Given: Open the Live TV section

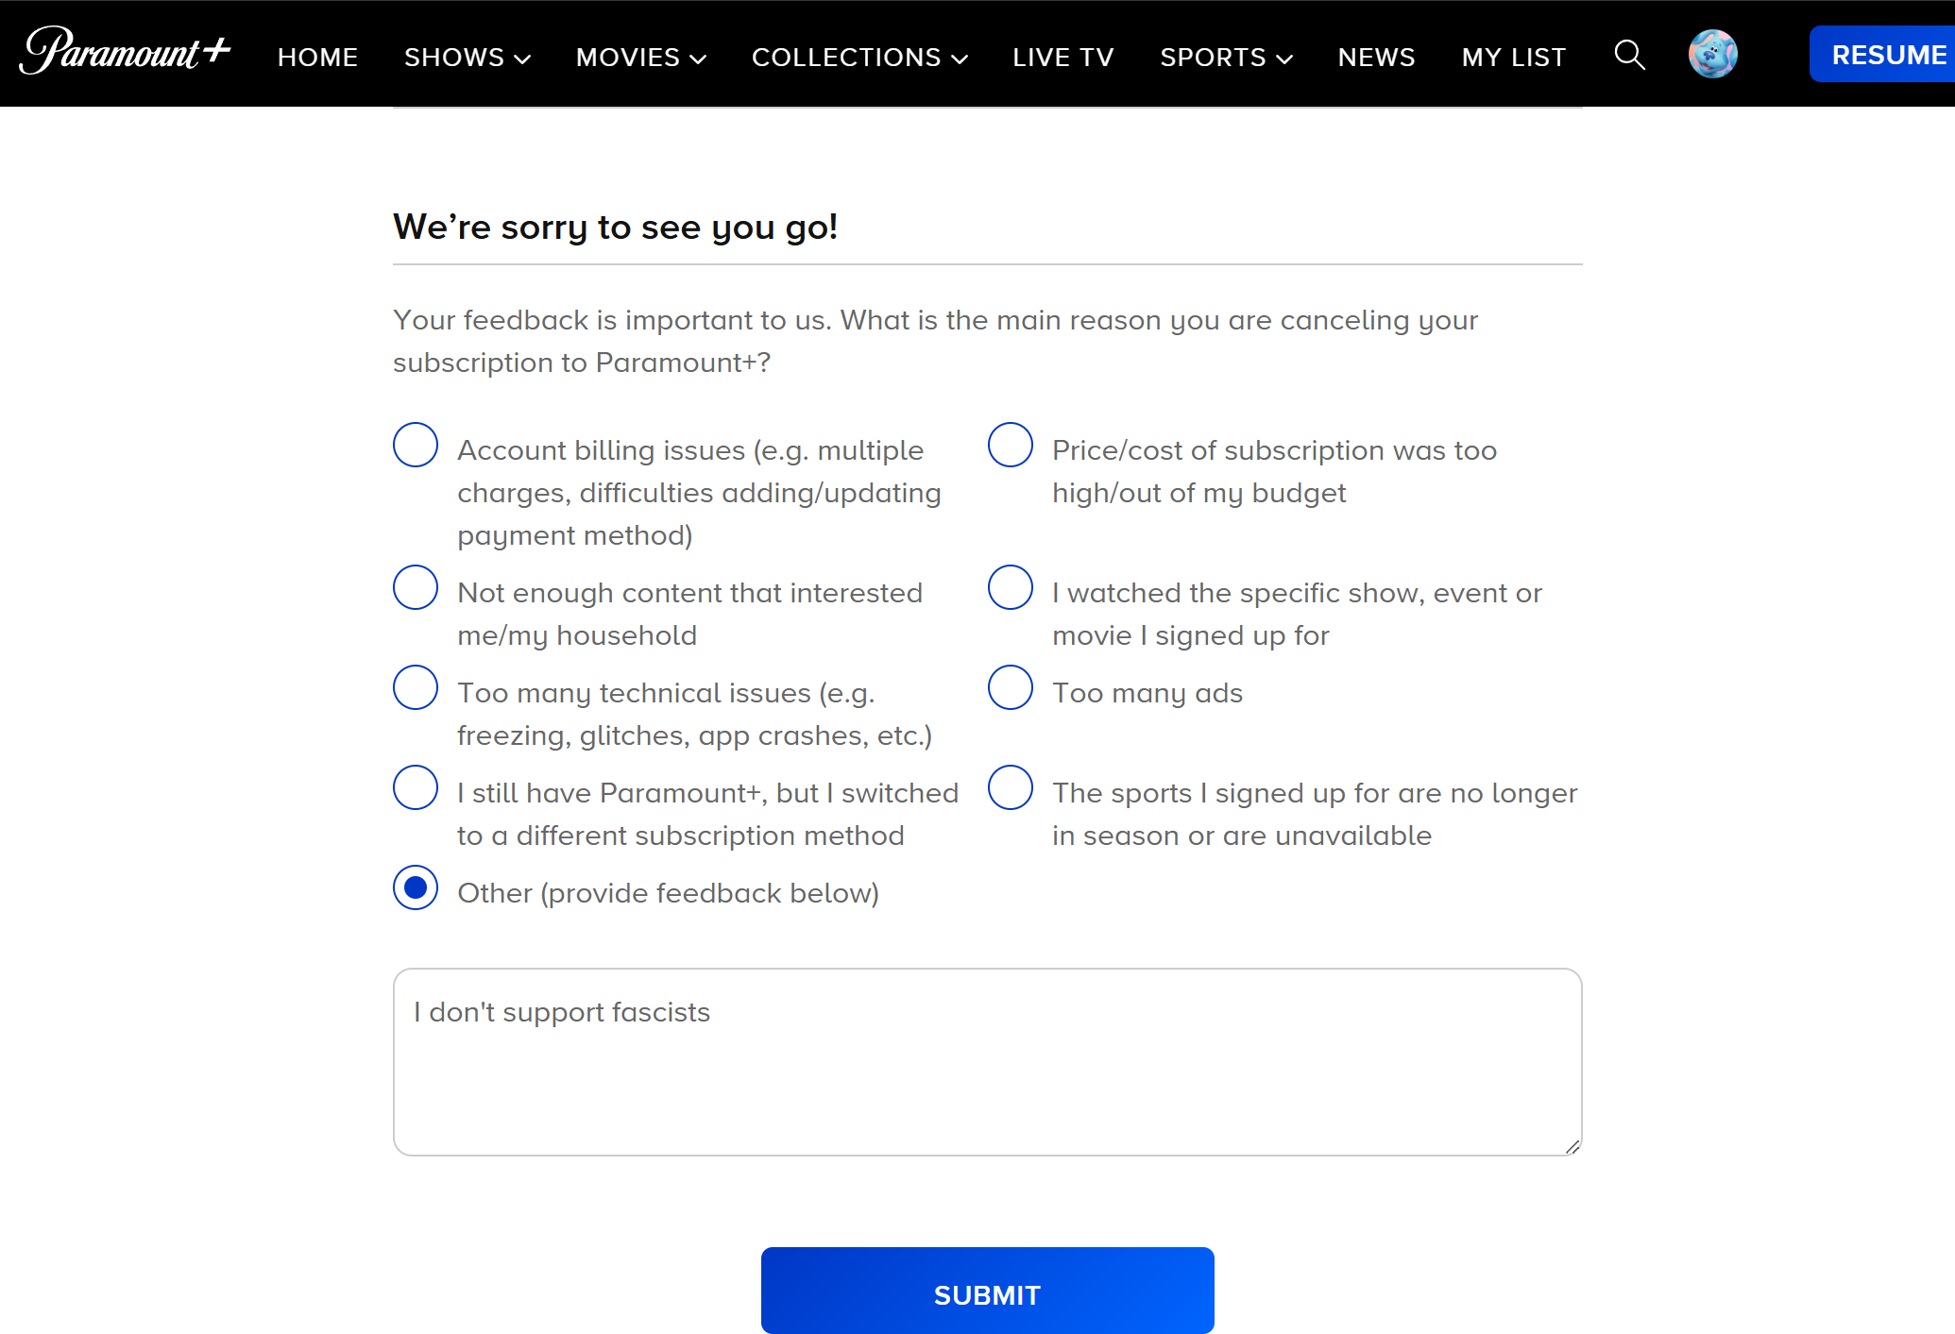Looking at the screenshot, I should click(1063, 58).
